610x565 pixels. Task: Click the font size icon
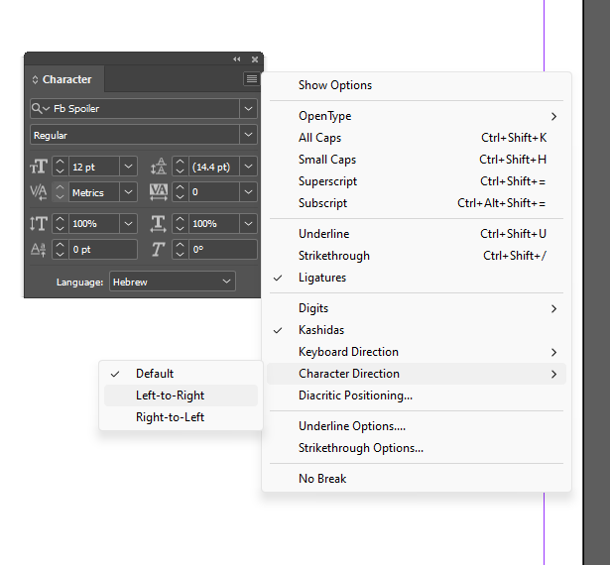[39, 167]
